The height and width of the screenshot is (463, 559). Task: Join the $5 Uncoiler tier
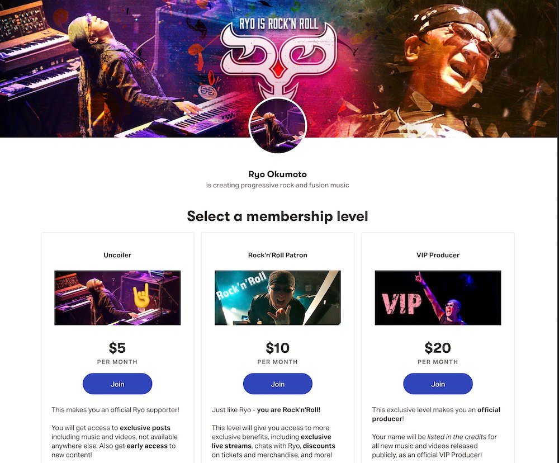(x=117, y=384)
